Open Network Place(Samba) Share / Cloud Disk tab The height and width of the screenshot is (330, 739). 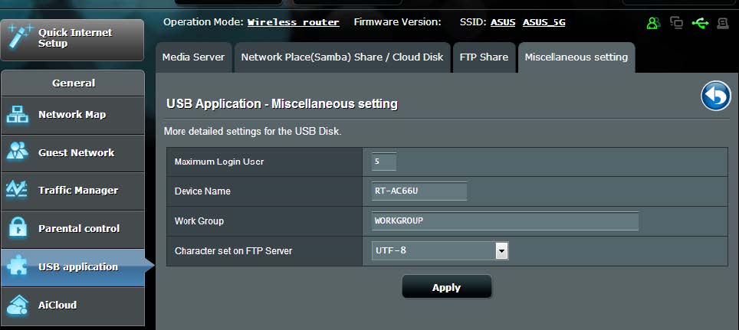coord(342,57)
